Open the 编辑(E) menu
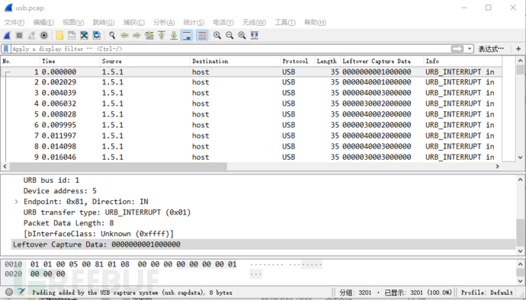526x300 pixels. click(x=43, y=22)
